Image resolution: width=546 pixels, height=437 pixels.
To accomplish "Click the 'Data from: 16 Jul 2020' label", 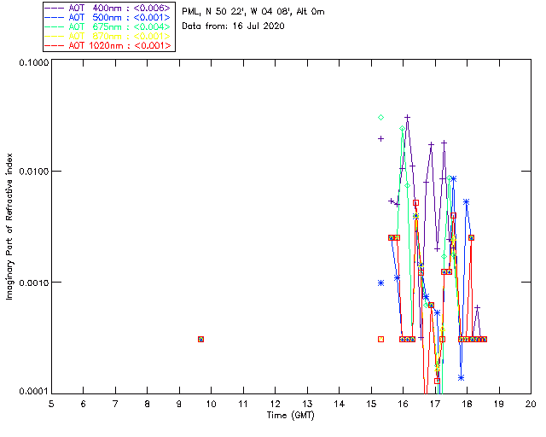I will [233, 26].
